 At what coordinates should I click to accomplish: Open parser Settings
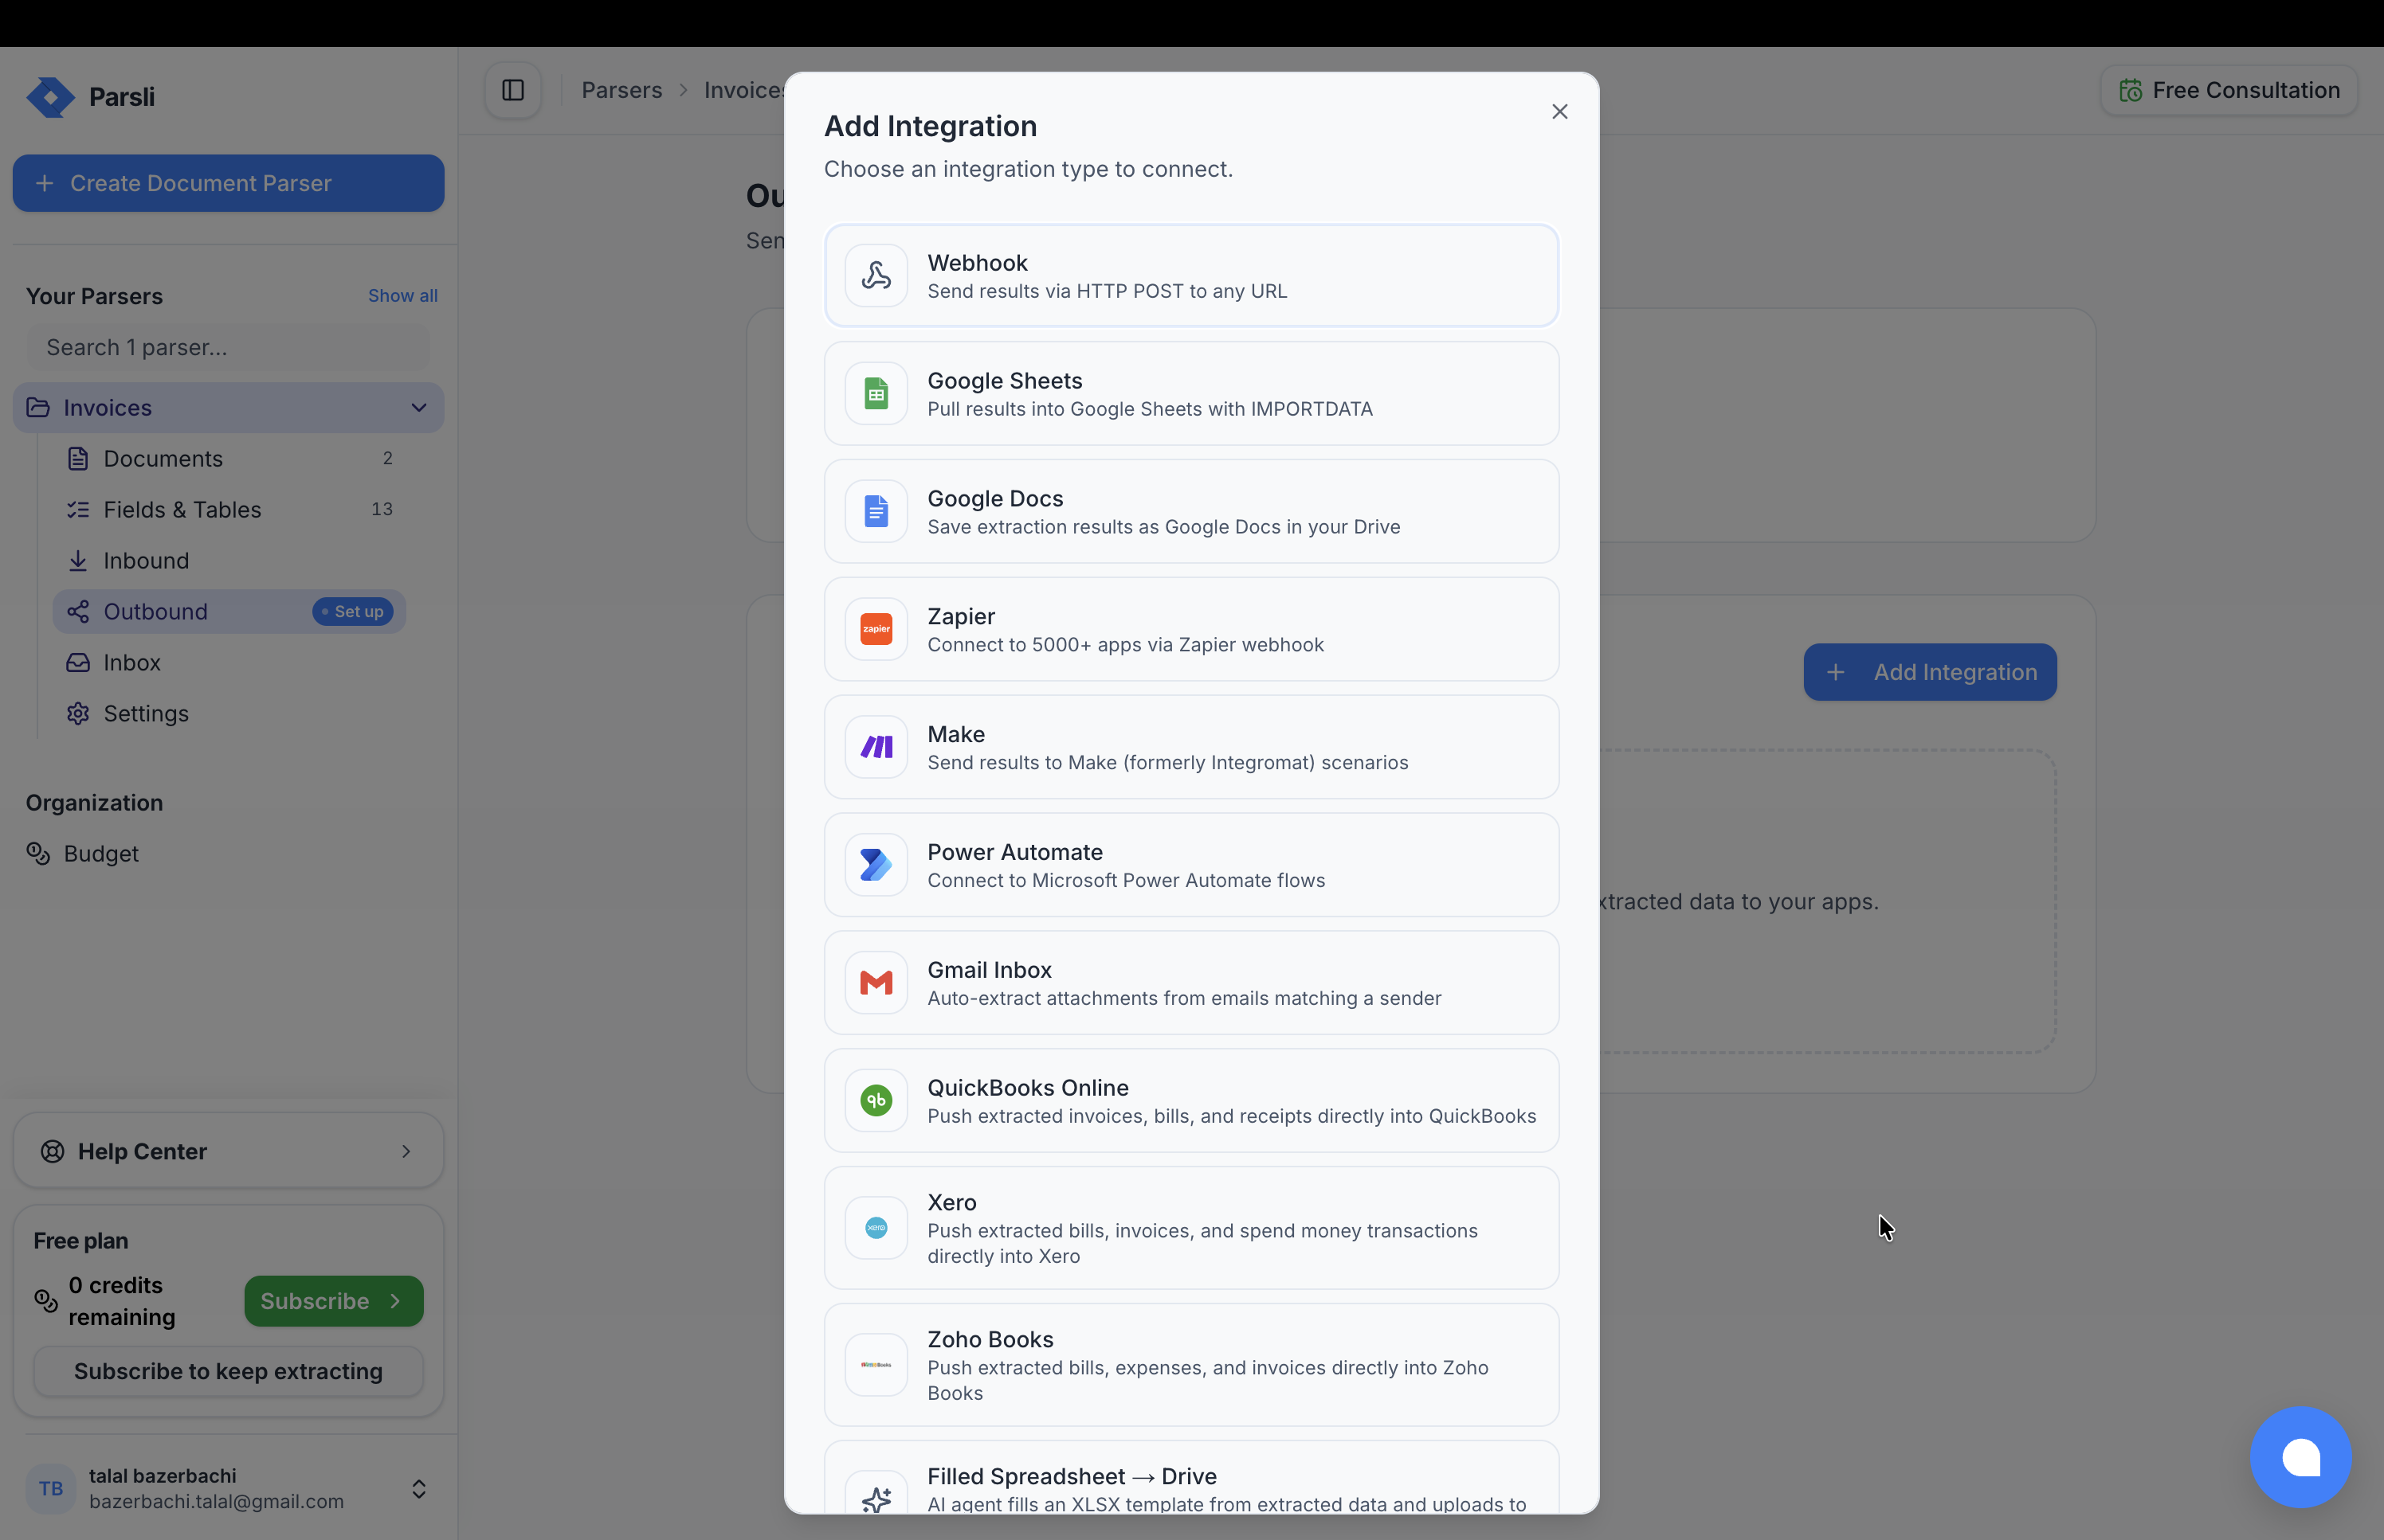229,713
